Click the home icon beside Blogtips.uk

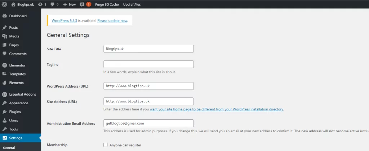13,4
